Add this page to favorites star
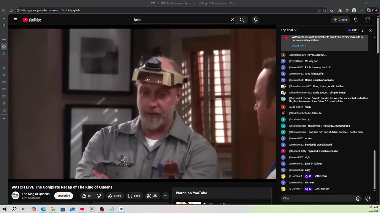Screen dimensions: 380x213 click(324, 10)
